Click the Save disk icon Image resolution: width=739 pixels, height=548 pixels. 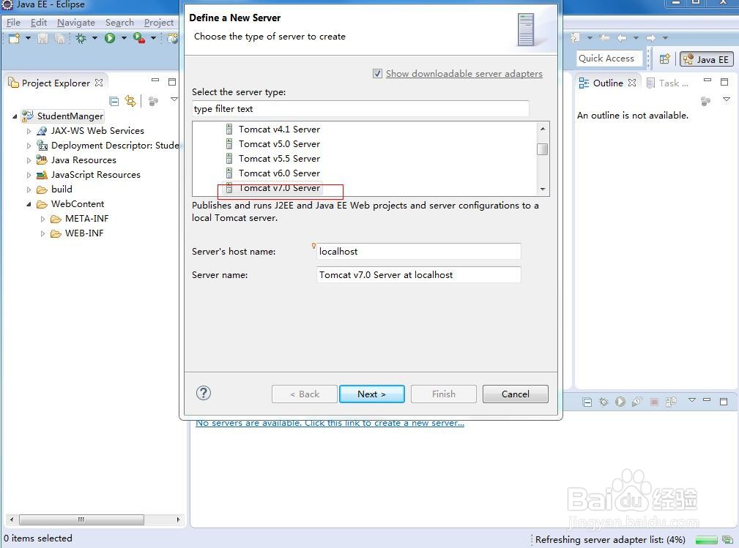(x=43, y=38)
